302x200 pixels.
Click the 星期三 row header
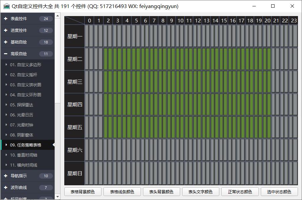point(74,82)
